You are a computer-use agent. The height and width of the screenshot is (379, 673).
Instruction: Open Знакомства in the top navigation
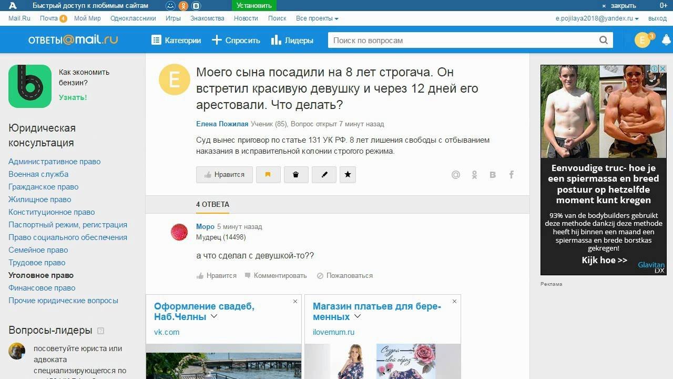[207, 18]
